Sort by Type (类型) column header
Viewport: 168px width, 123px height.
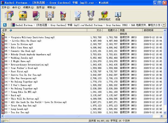(130, 30)
